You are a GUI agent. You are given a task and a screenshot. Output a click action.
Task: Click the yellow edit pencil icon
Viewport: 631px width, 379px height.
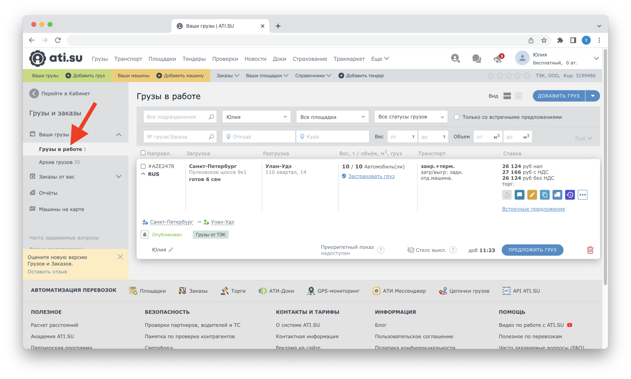pos(532,195)
